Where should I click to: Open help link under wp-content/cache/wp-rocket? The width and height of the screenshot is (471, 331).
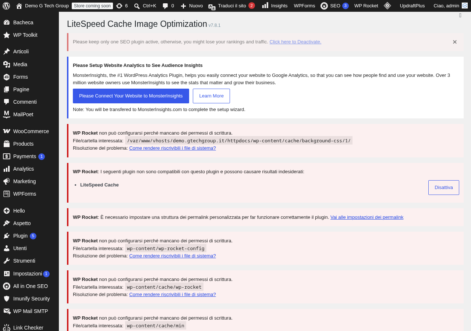173,295
